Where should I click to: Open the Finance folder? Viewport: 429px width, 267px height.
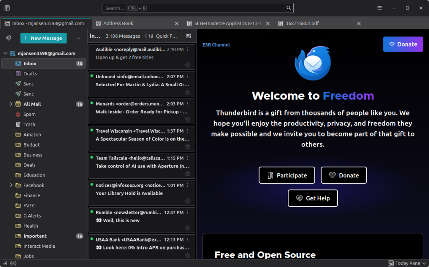coord(44,195)
